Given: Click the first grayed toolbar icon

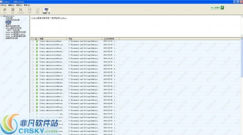Looking at the screenshot, I should [x=5, y=10].
